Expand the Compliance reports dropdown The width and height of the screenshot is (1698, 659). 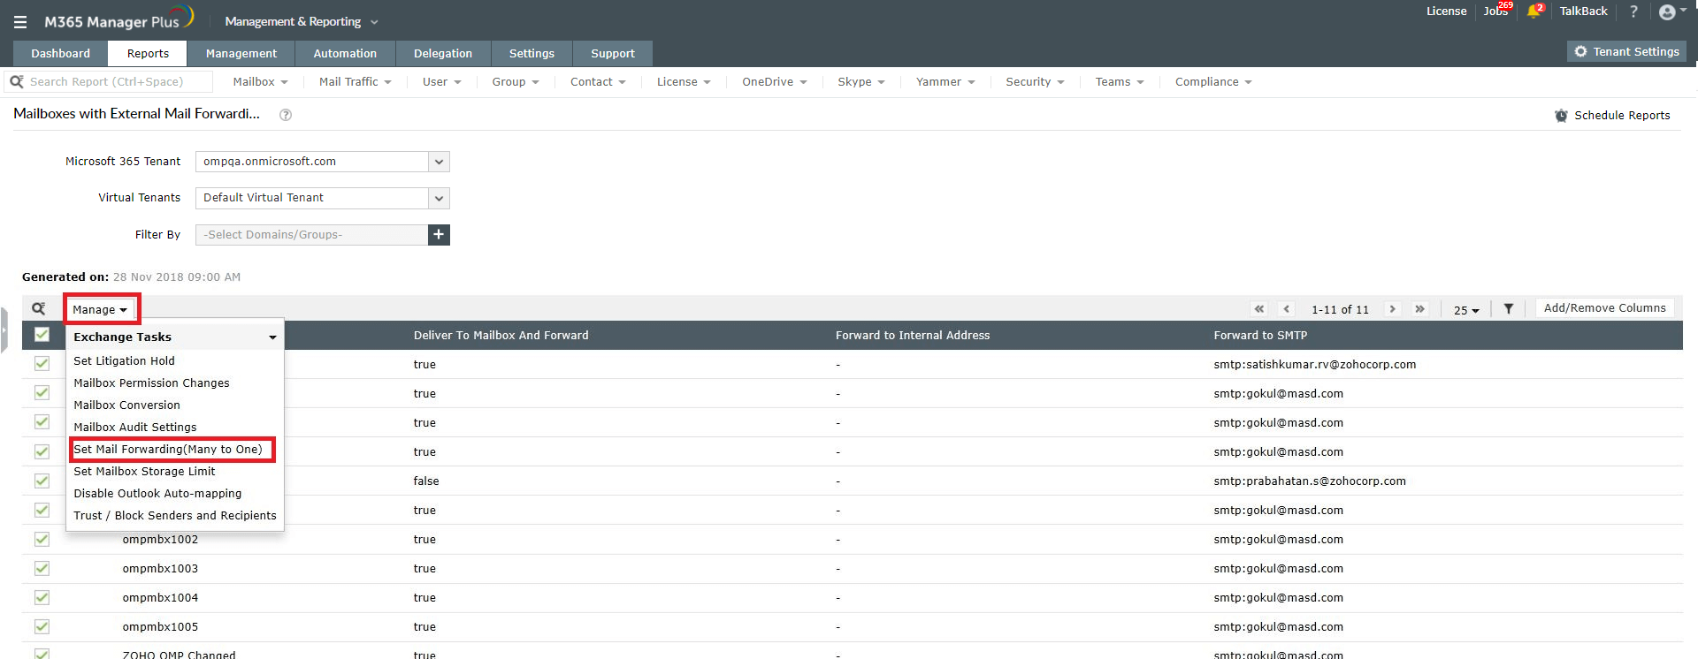(x=1213, y=82)
